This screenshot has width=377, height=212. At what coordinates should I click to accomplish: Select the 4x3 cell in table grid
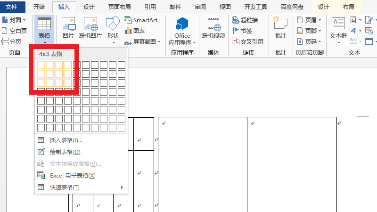click(68, 83)
